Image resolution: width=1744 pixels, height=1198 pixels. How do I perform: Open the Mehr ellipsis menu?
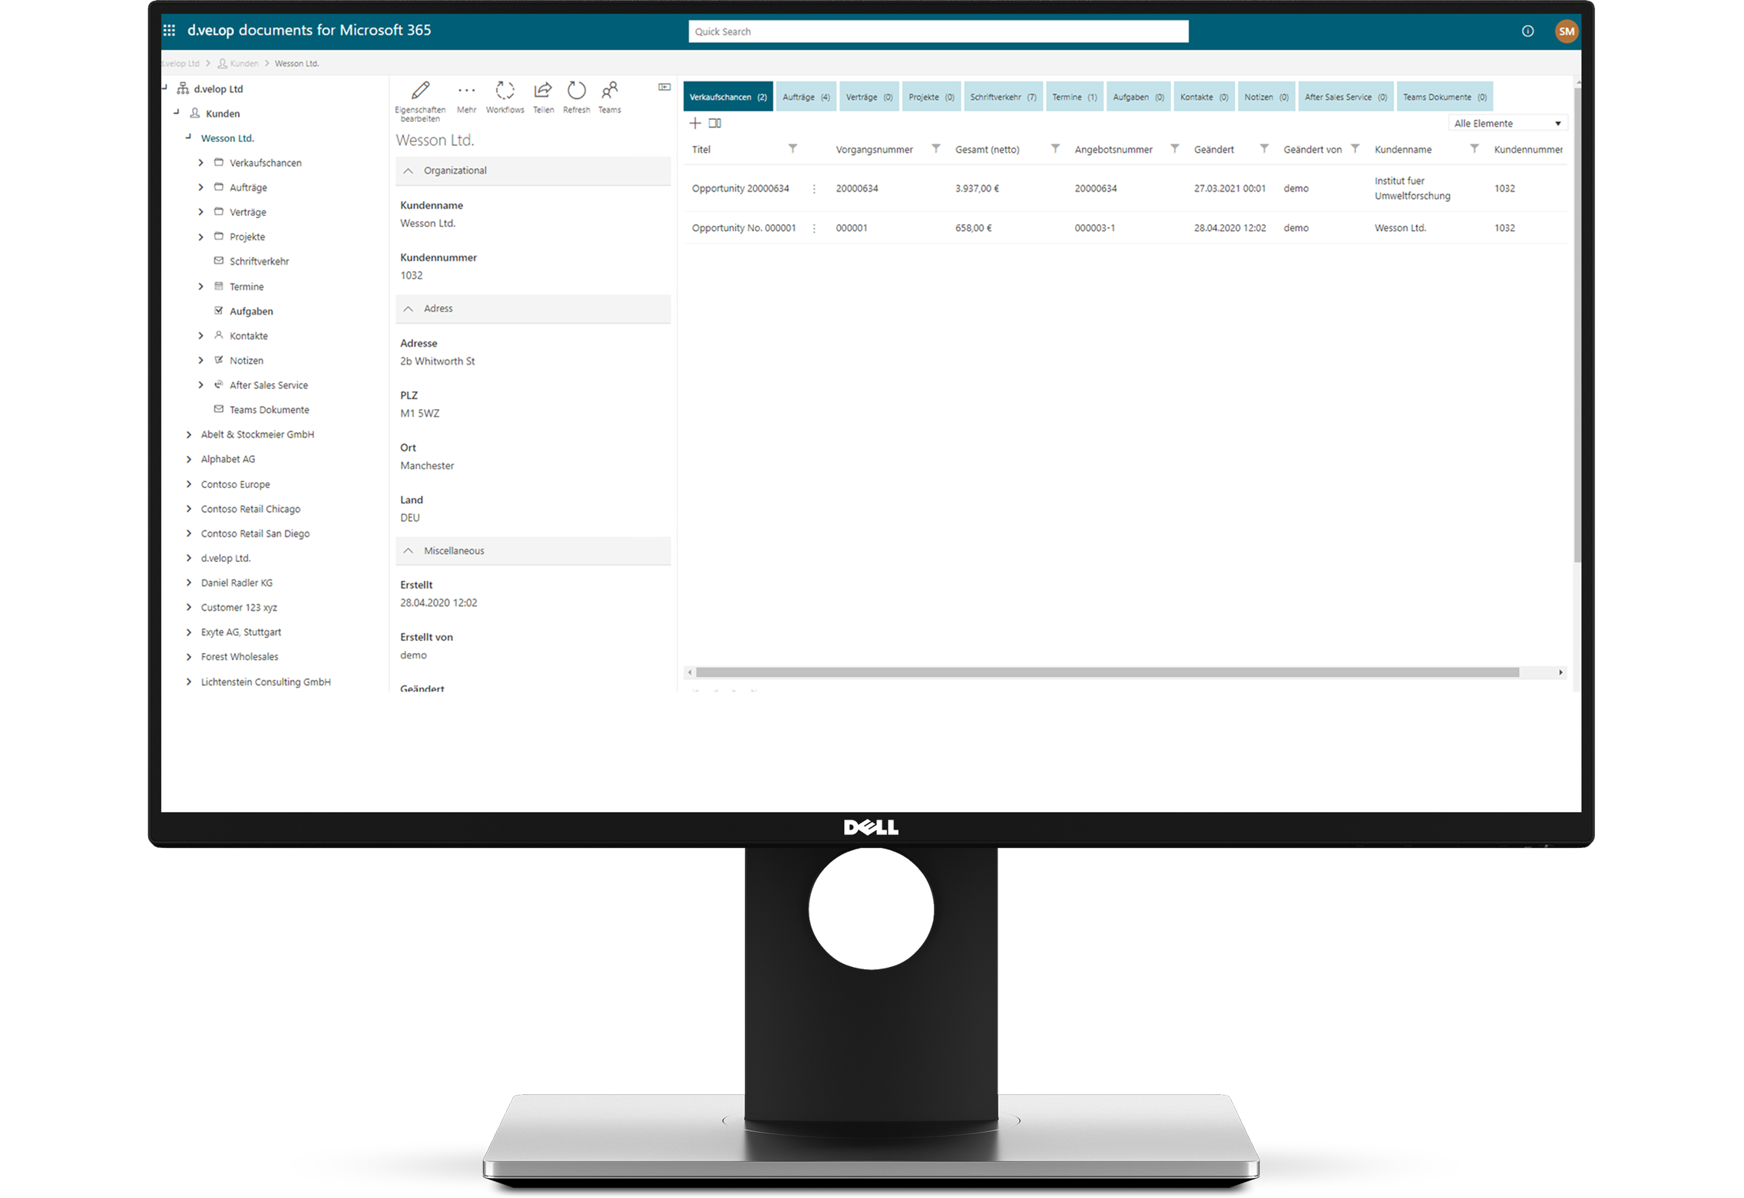tap(466, 91)
